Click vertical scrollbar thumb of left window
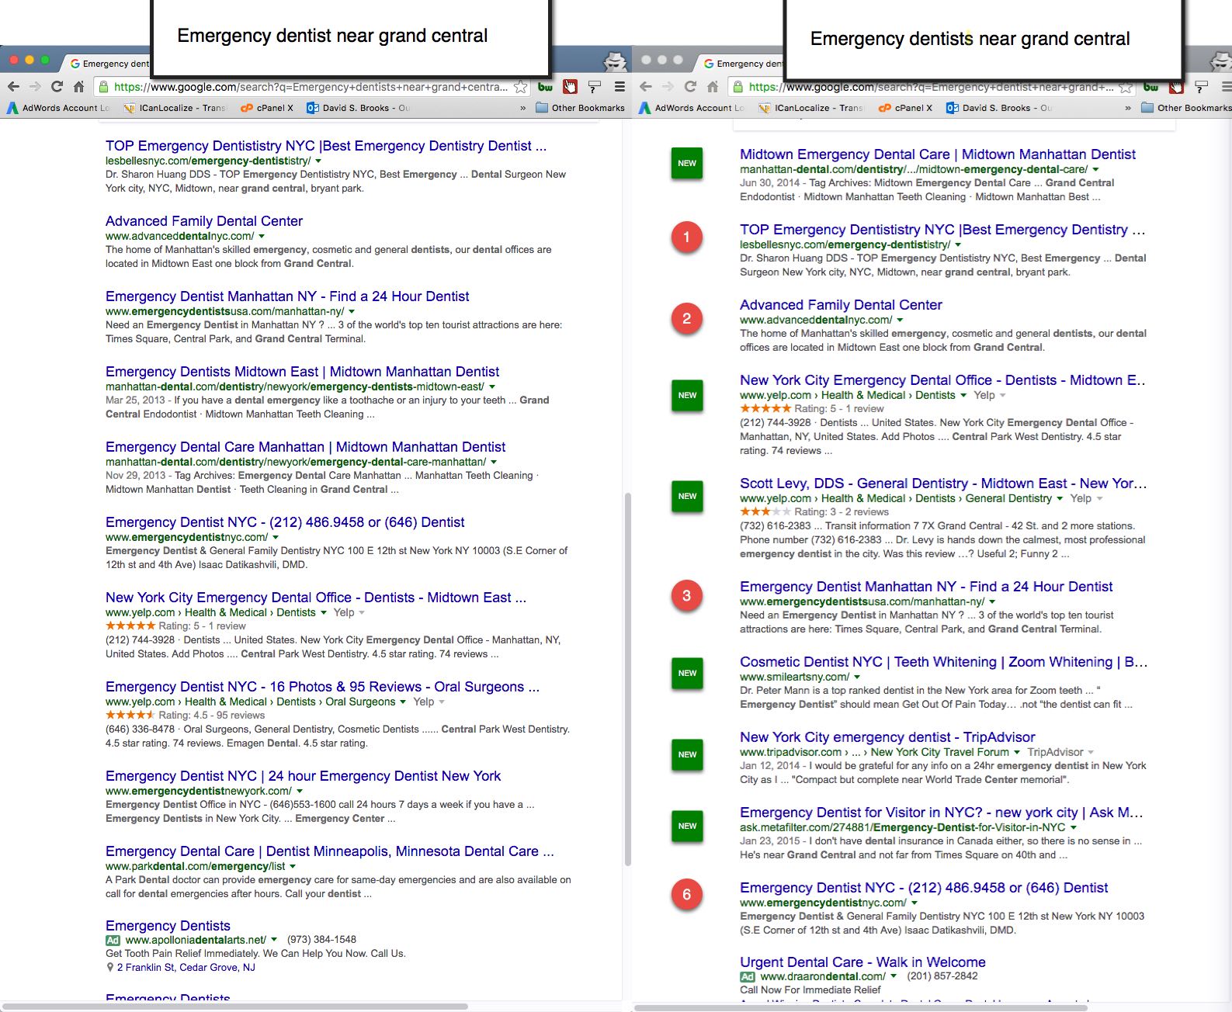 [x=627, y=679]
